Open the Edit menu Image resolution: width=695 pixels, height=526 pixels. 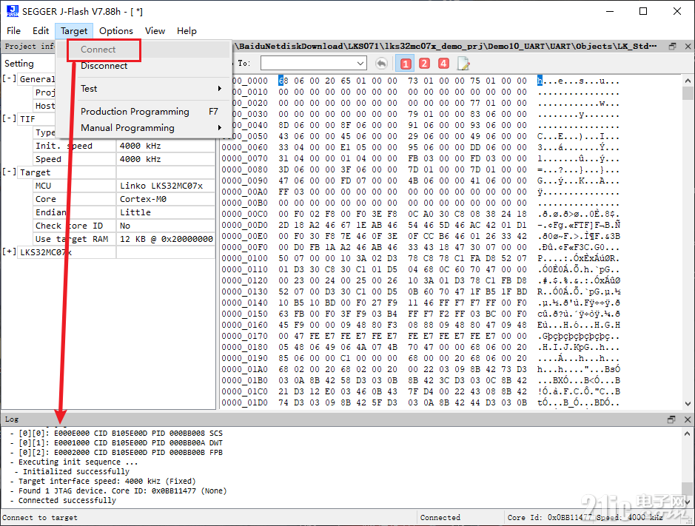(41, 30)
